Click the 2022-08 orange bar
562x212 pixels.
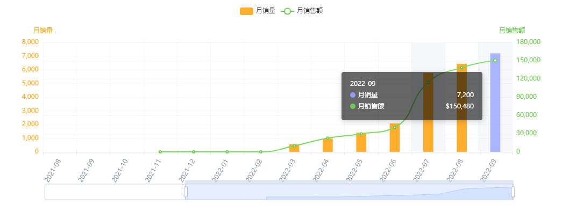click(x=461, y=108)
